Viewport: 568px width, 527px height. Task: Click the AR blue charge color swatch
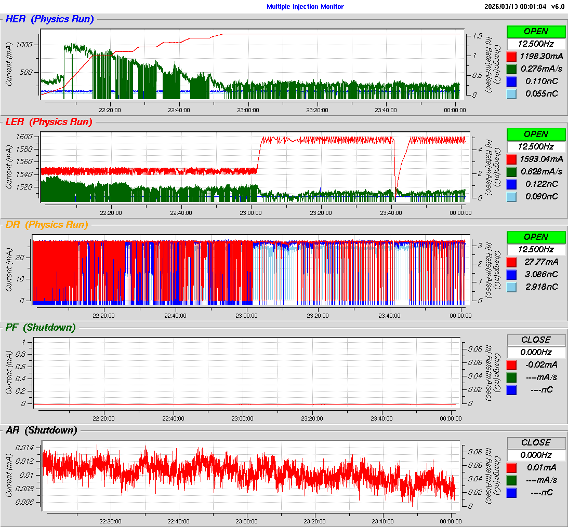coord(512,492)
